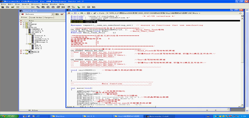The image size is (249, 118).
Task: Click the last icon in main toolbar
Action: (94, 7)
